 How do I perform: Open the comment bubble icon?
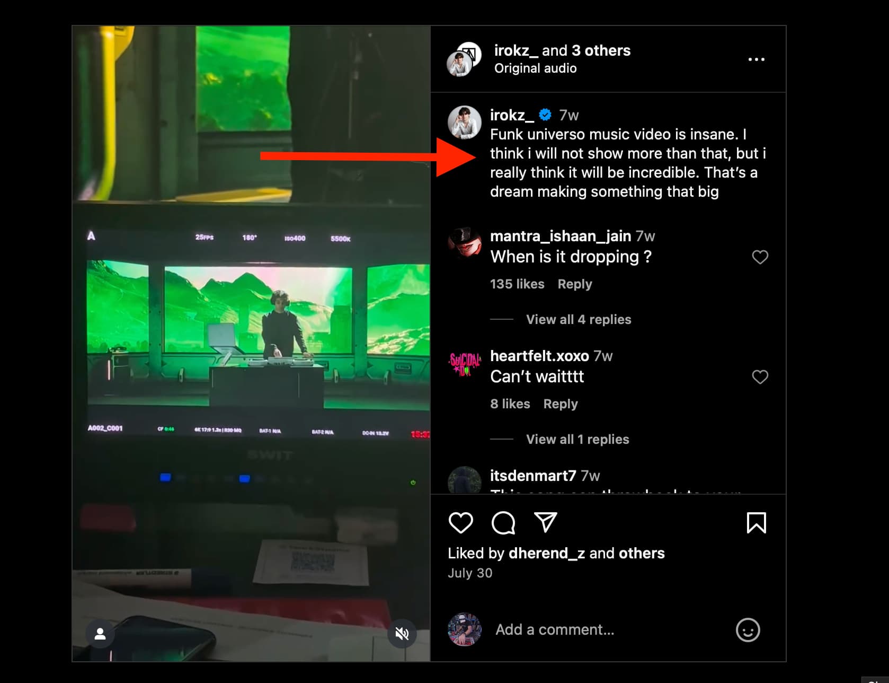pos(503,523)
